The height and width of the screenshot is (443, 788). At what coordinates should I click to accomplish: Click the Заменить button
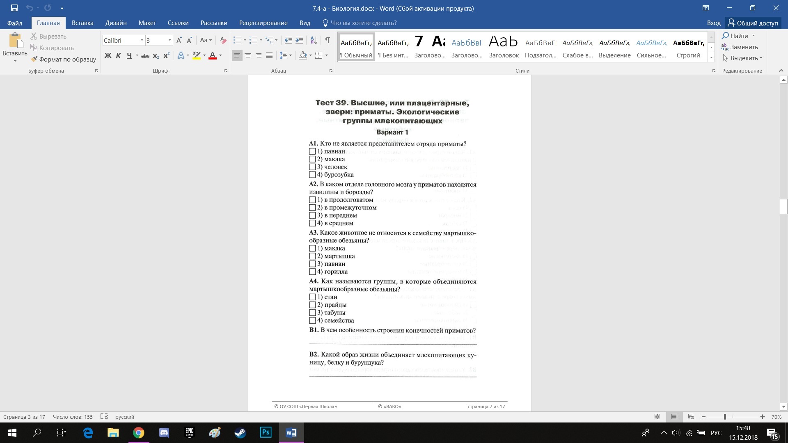pos(740,47)
